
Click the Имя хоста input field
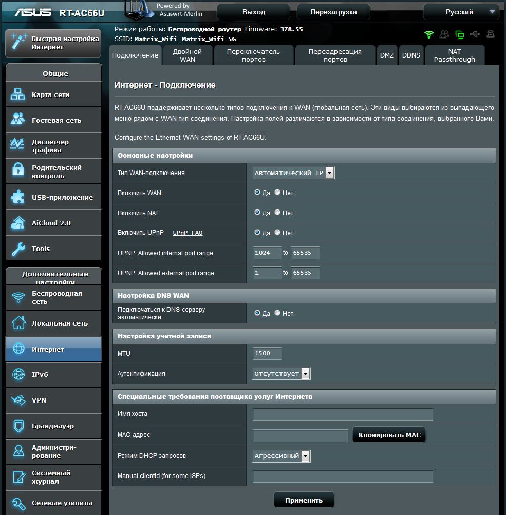pos(343,414)
